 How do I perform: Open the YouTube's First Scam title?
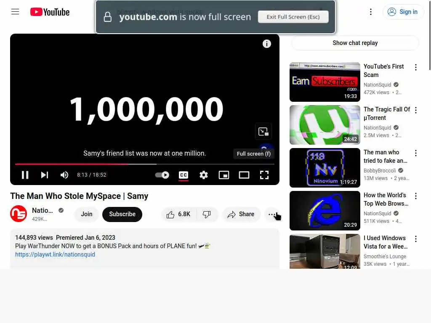[383, 71]
